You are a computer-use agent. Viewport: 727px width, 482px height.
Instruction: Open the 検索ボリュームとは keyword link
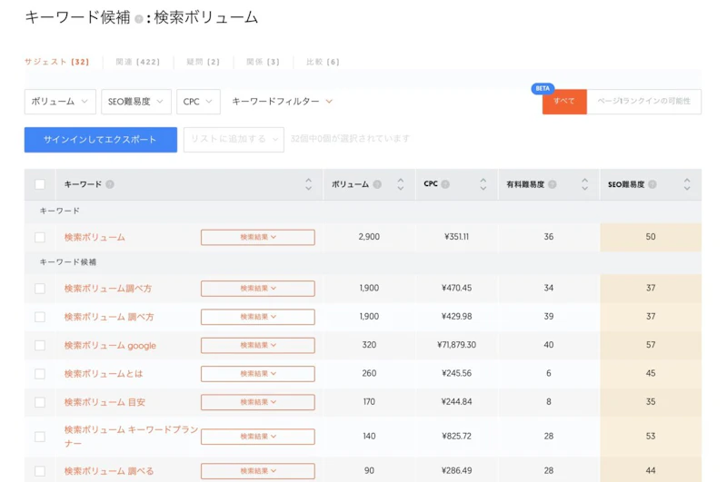104,374
